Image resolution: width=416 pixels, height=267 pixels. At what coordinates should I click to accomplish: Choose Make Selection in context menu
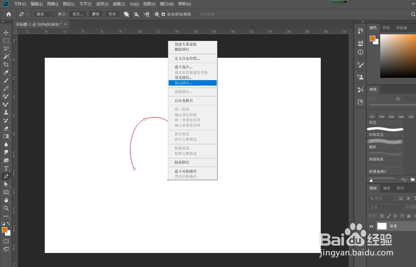coord(193,67)
